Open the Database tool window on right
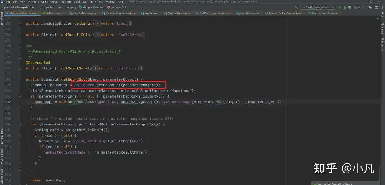The width and height of the screenshot is (385, 185). click(x=383, y=44)
